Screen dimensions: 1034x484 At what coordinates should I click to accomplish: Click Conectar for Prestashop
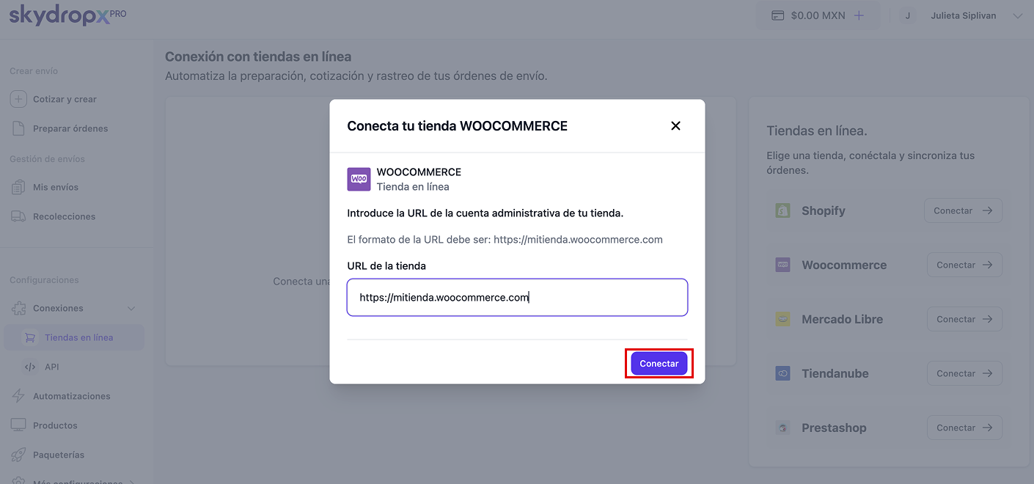point(964,428)
